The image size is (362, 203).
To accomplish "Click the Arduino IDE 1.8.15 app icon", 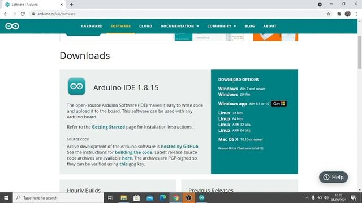I will (77, 86).
